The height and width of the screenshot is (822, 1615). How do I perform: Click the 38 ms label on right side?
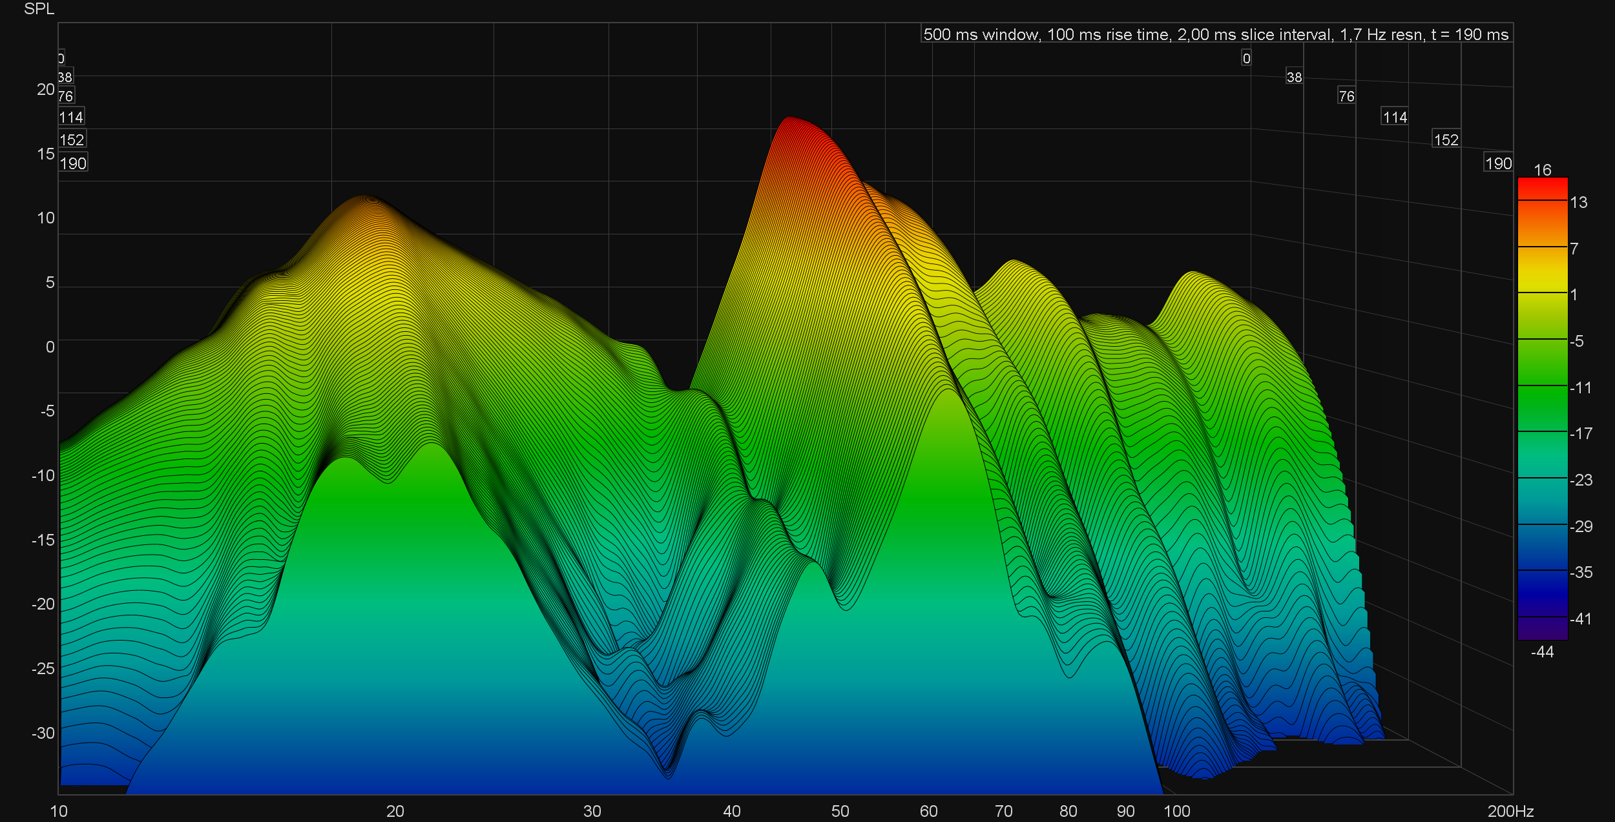click(x=1294, y=77)
